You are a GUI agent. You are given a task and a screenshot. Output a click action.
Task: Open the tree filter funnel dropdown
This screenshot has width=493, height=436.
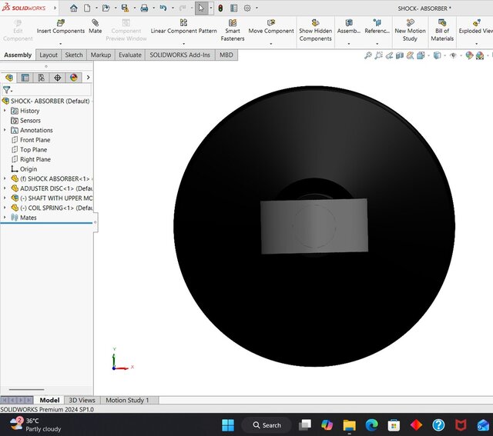pos(8,90)
